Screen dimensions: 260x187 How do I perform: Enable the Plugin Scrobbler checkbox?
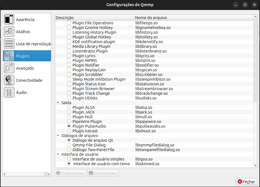point(69,74)
